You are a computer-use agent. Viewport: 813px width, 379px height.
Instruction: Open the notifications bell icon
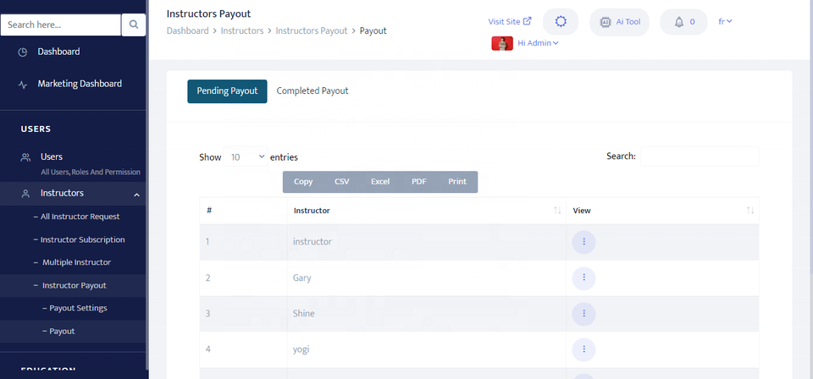(x=679, y=22)
